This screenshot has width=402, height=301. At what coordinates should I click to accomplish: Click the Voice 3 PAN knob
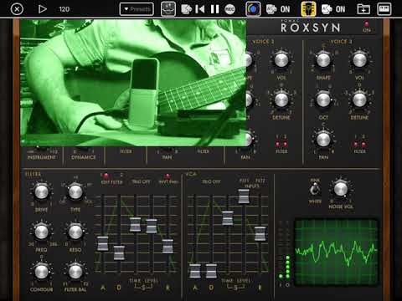pyautogui.click(x=323, y=140)
